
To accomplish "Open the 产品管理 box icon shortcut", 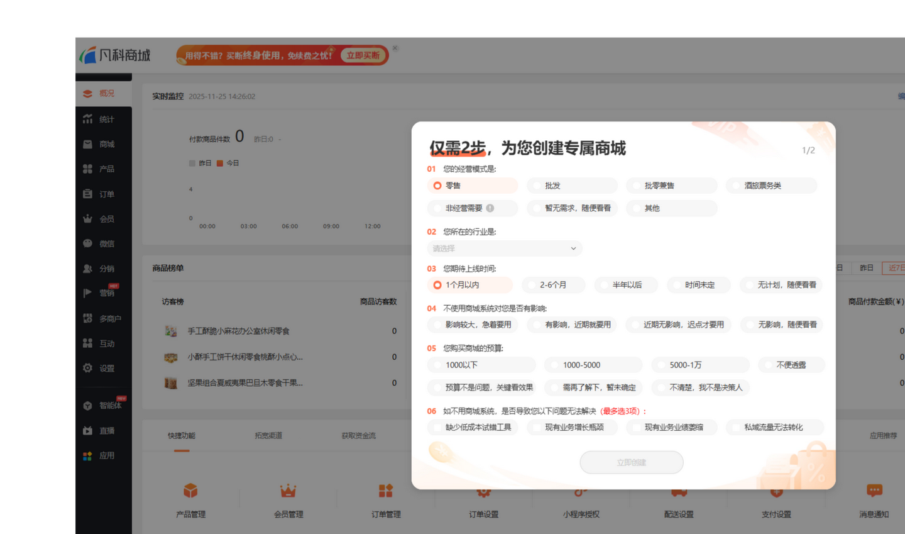I will coord(190,491).
